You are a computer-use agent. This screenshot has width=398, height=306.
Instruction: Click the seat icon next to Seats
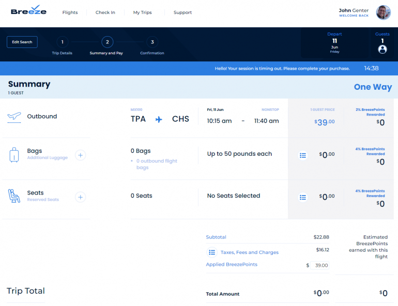pos(14,196)
